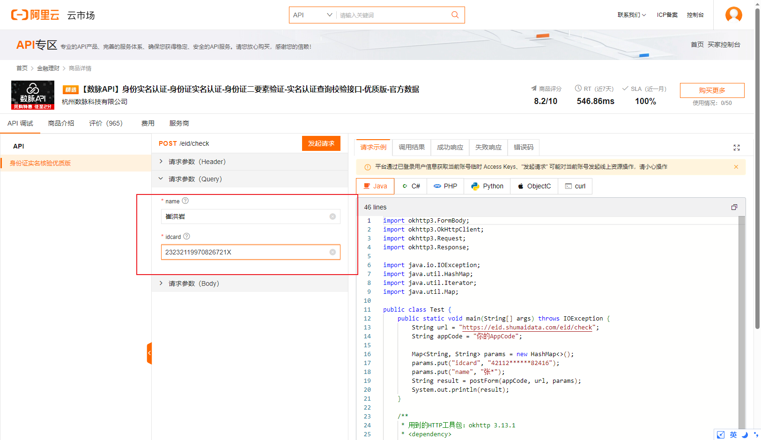Select the curl code tab

pos(575,186)
